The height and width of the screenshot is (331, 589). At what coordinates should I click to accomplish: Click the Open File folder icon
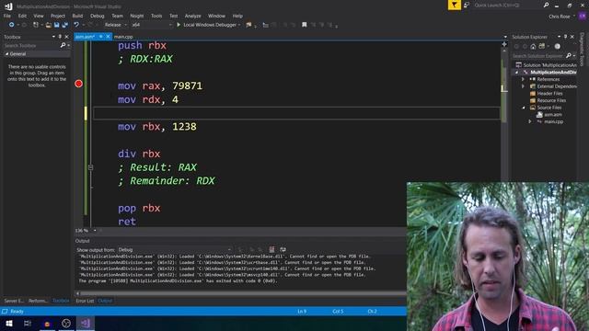click(x=49, y=25)
